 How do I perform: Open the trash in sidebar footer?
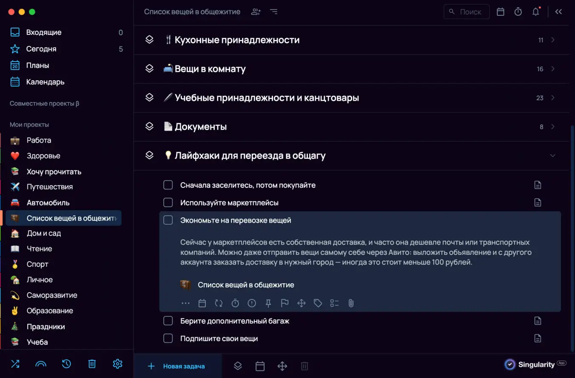tap(92, 364)
